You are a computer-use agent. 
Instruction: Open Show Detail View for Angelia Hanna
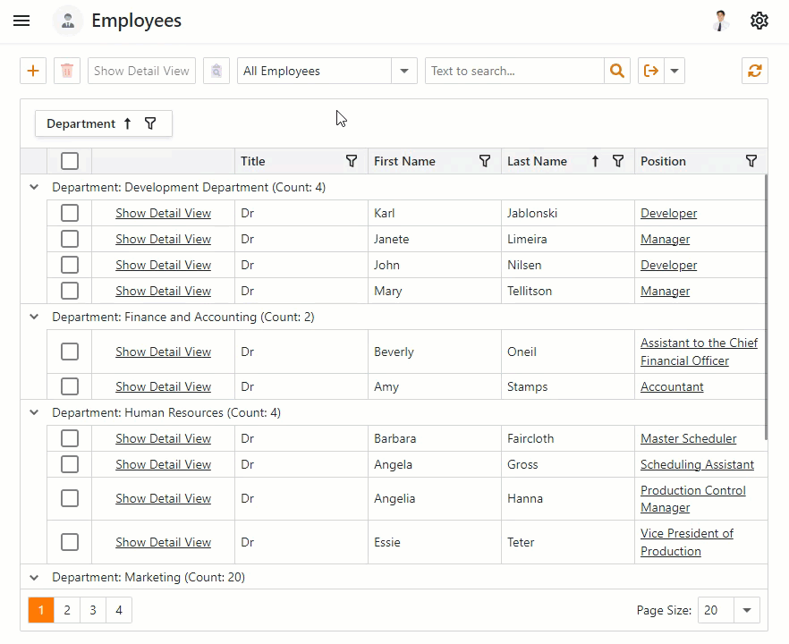point(163,498)
